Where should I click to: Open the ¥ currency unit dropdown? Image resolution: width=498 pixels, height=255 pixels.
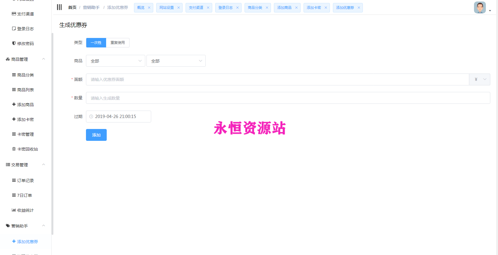click(480, 79)
